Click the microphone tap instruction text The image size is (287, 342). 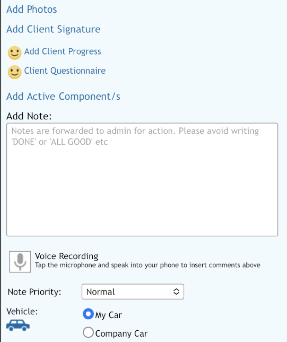coord(148,265)
